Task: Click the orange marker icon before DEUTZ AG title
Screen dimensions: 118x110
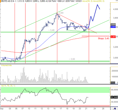Action: [x=0, y=1]
